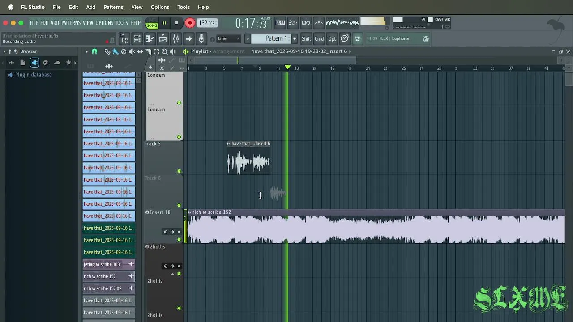Open rich w scribe 152 clip menu
This screenshot has height=322, width=573.
[x=190, y=212]
